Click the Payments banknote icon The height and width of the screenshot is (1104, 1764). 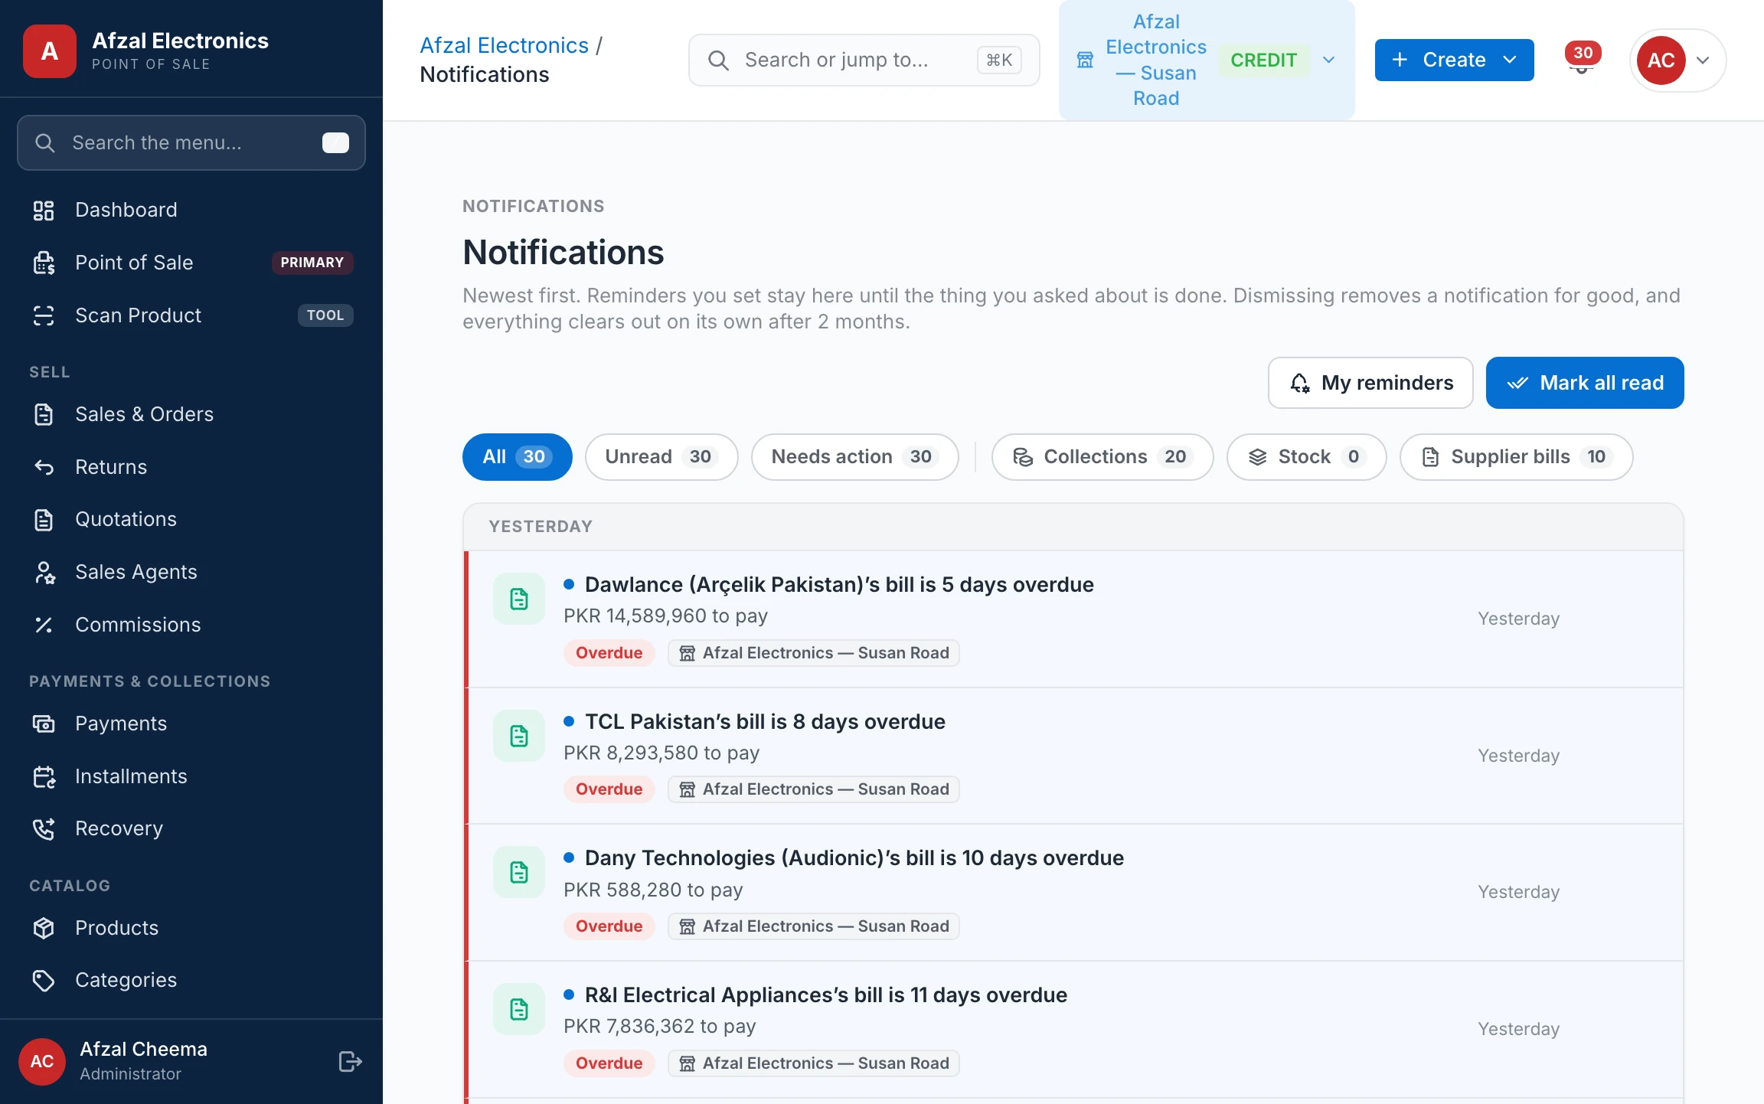[44, 723]
